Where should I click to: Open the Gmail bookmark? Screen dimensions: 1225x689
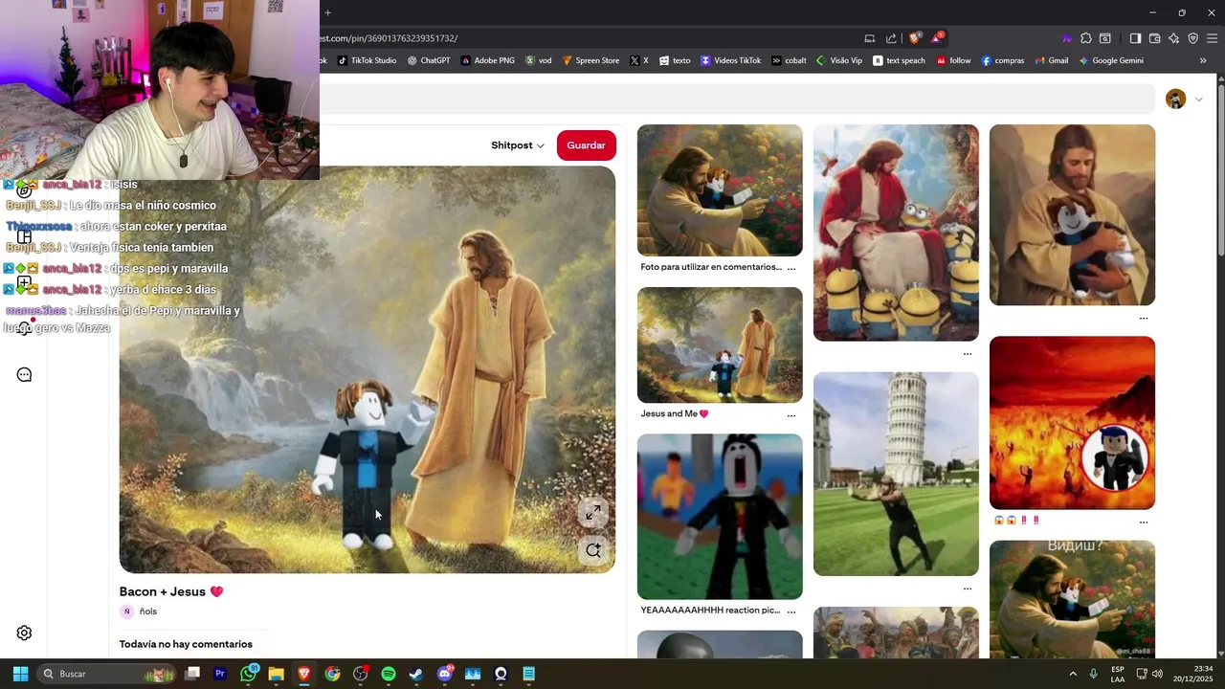[1052, 60]
